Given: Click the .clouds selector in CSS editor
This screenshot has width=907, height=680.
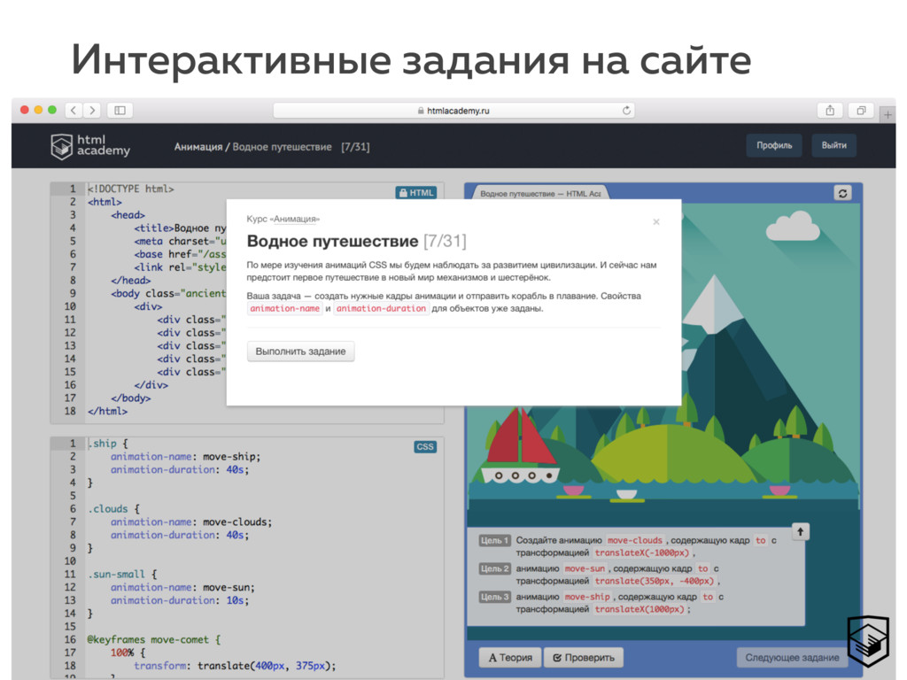Looking at the screenshot, I should click(x=107, y=509).
